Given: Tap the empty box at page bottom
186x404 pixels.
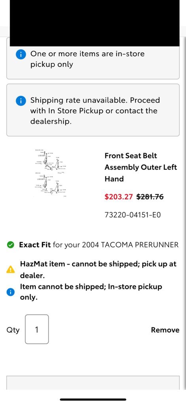Looking at the screenshot, I should (93, 383).
